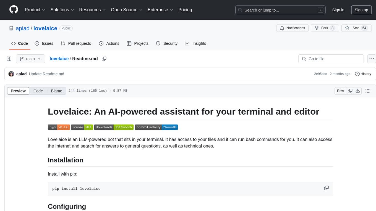Focus the Search or jump to field
Screen dimensions: 376x211
[281, 10]
